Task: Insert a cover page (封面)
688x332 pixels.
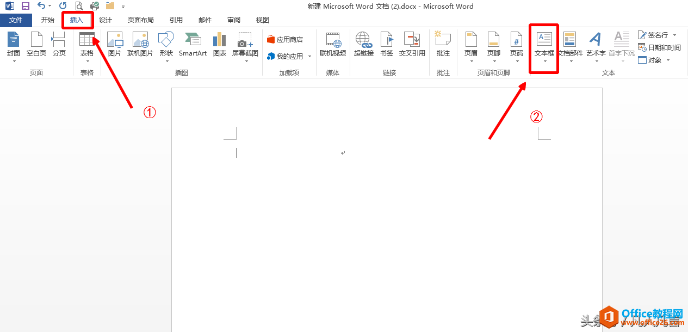Action: 14,46
